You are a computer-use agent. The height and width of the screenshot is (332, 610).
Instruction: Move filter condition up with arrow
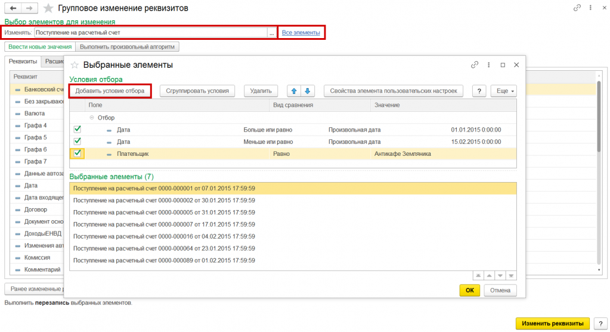pos(293,91)
